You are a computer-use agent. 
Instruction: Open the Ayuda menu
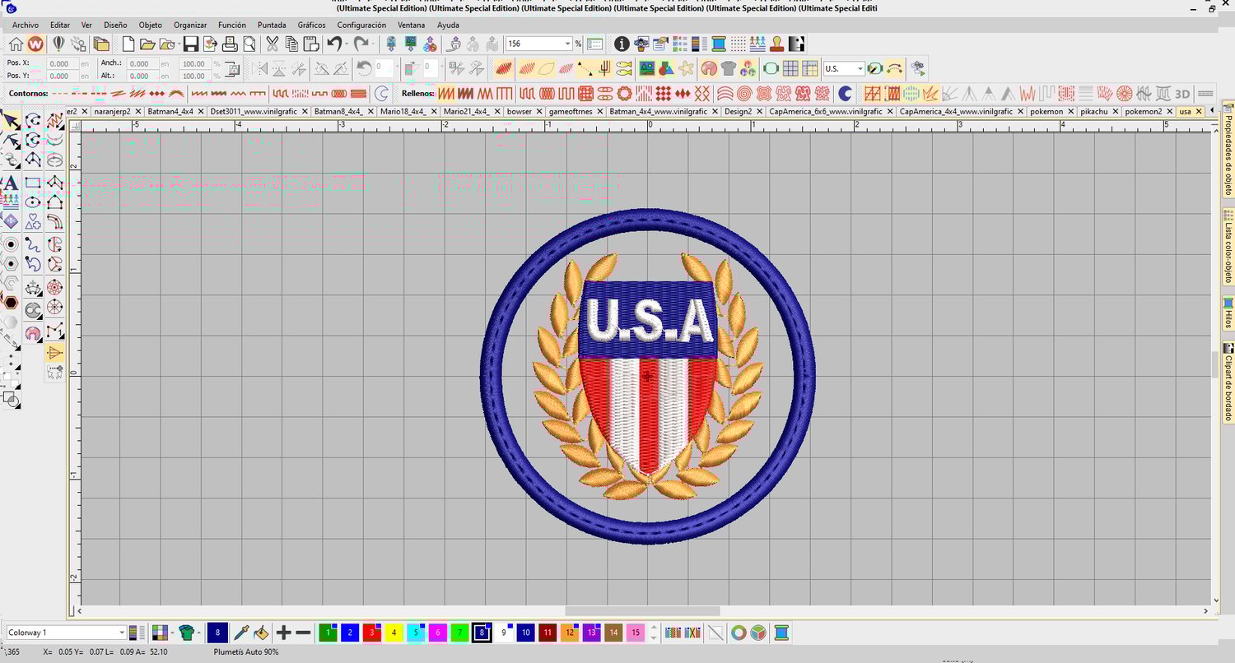coord(448,25)
